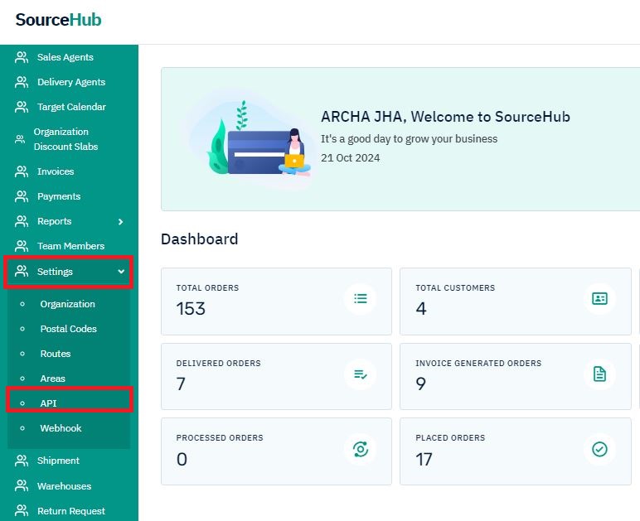Click the refresh icon on Processed Orders card
Image resolution: width=640 pixels, height=521 pixels.
click(x=360, y=449)
